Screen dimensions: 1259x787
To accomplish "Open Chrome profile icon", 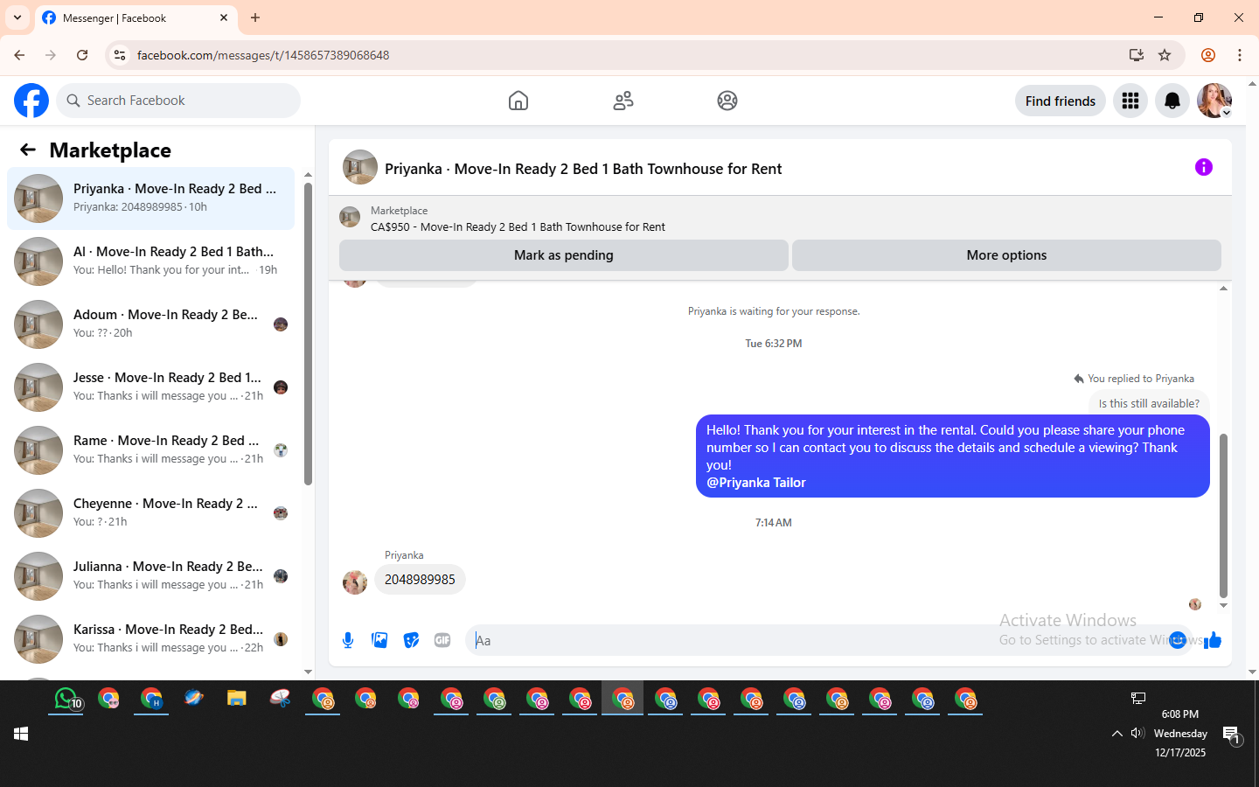I will (1208, 55).
